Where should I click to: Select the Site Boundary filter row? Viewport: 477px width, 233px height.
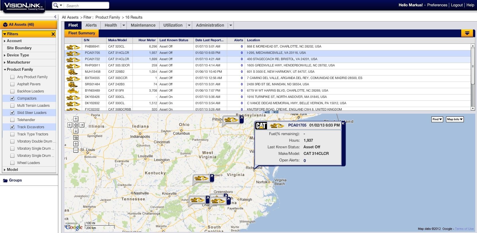point(29,48)
